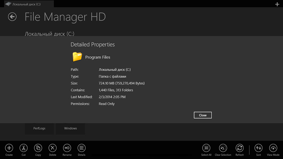Click the Copy icon

[x=38, y=148]
